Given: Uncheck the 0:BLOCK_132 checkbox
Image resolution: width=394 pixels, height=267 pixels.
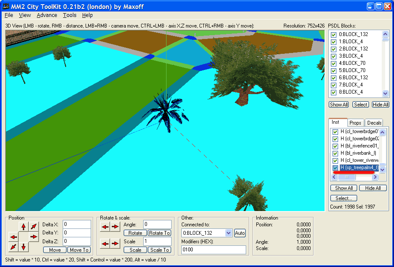Looking at the screenshot, I should 334,34.
